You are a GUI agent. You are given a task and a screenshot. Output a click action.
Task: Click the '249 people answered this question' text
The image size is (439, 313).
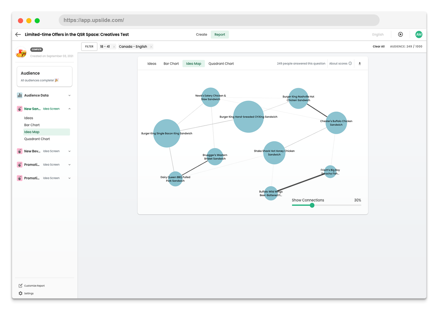click(x=301, y=64)
